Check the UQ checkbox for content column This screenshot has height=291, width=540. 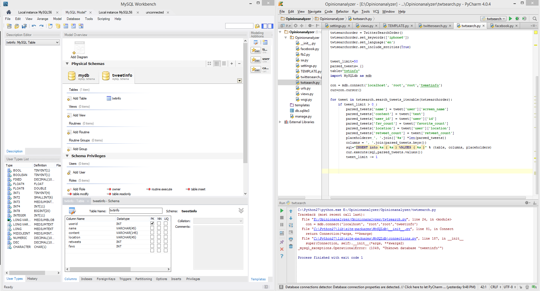(x=166, y=233)
